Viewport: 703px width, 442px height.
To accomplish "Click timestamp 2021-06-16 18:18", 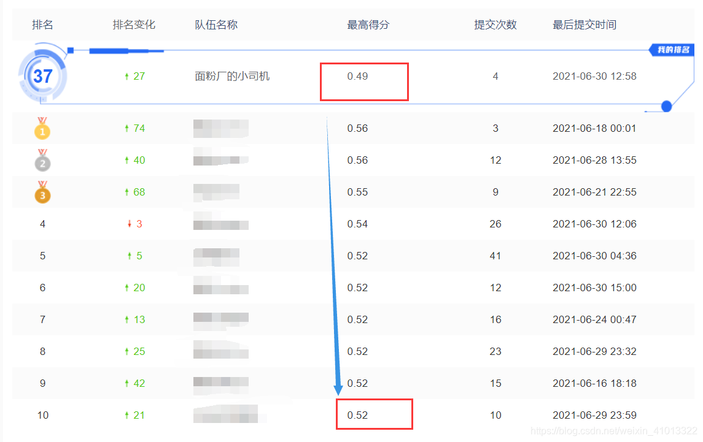I will (x=594, y=383).
